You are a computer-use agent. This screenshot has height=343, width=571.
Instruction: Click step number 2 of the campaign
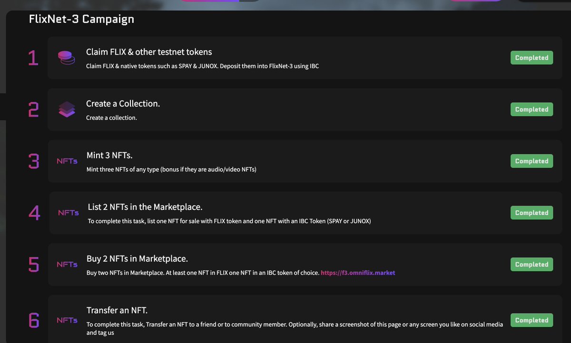click(x=33, y=109)
